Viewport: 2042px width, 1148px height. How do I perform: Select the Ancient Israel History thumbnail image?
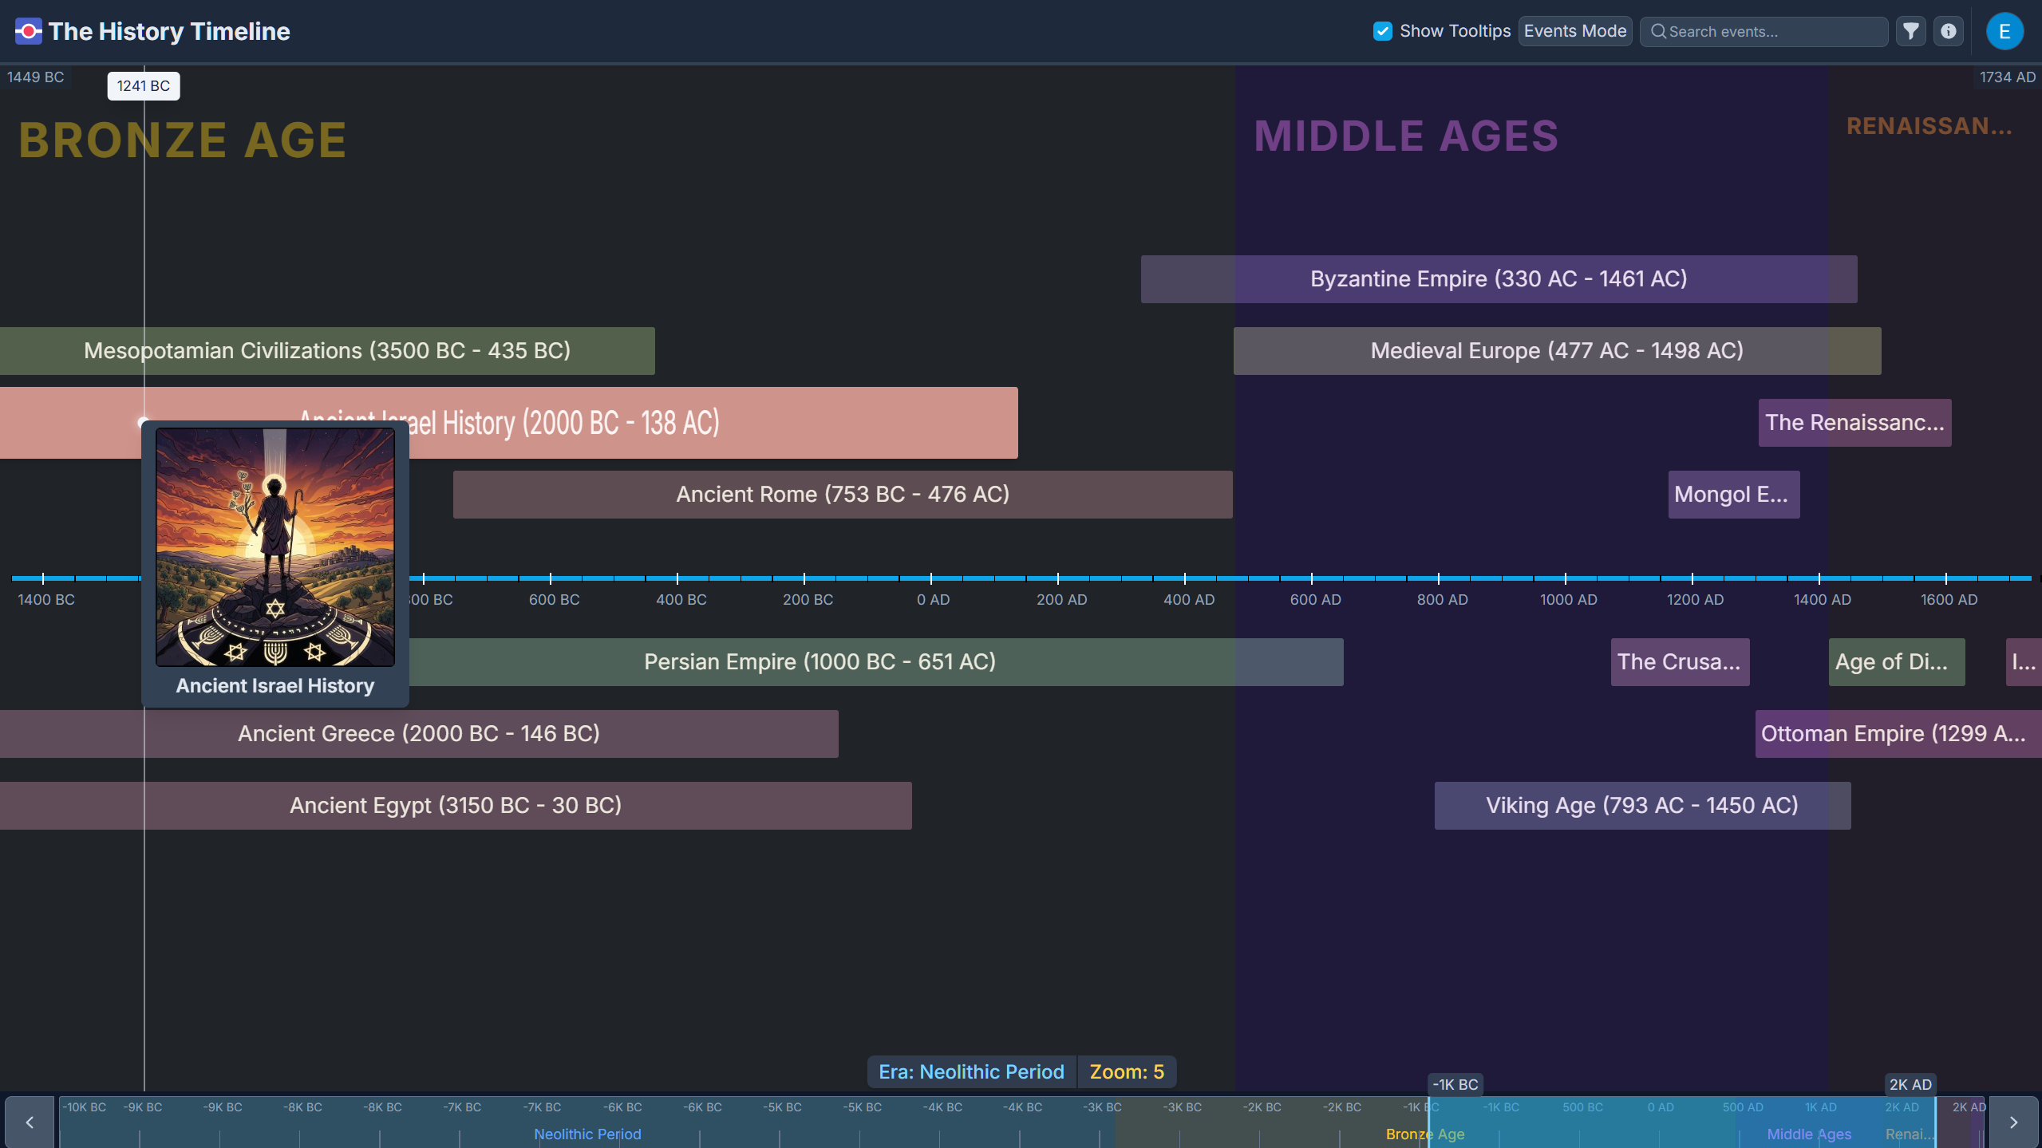point(275,547)
